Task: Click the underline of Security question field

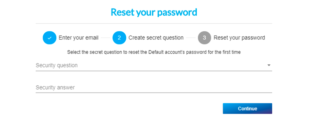Action: pos(154,71)
